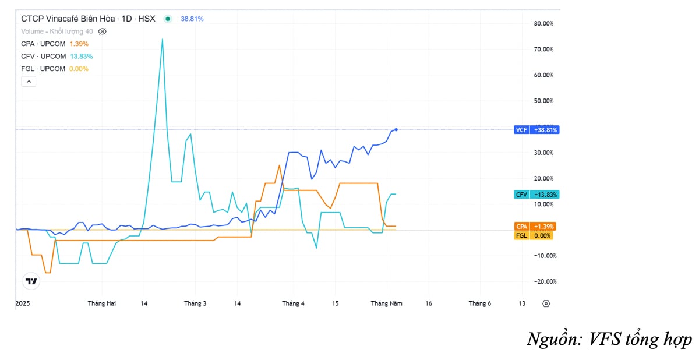Click the 30.00% axis label
Viewport: 699px width, 360px height.
(543, 153)
